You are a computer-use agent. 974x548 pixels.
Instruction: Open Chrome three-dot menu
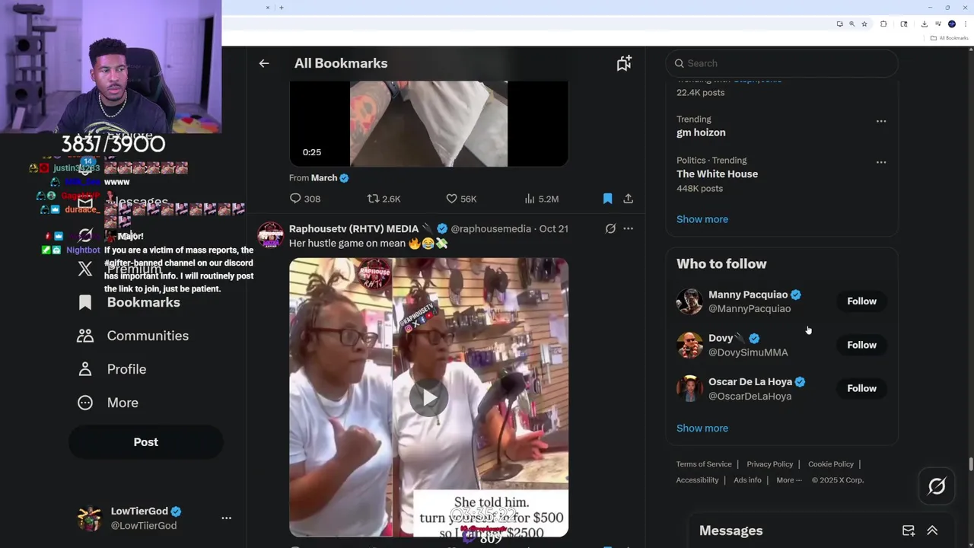(x=965, y=24)
